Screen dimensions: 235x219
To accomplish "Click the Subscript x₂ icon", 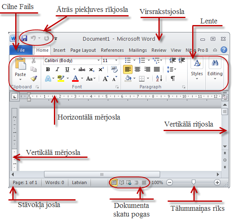I will (92, 70).
